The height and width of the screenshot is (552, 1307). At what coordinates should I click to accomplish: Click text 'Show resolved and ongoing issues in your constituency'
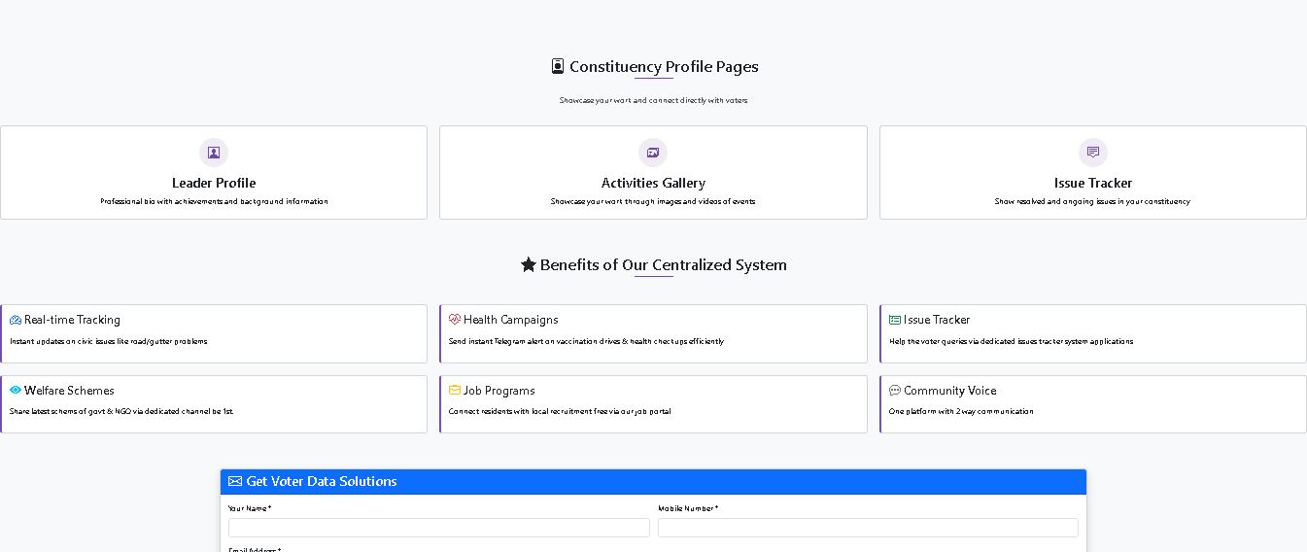coord(1092,202)
